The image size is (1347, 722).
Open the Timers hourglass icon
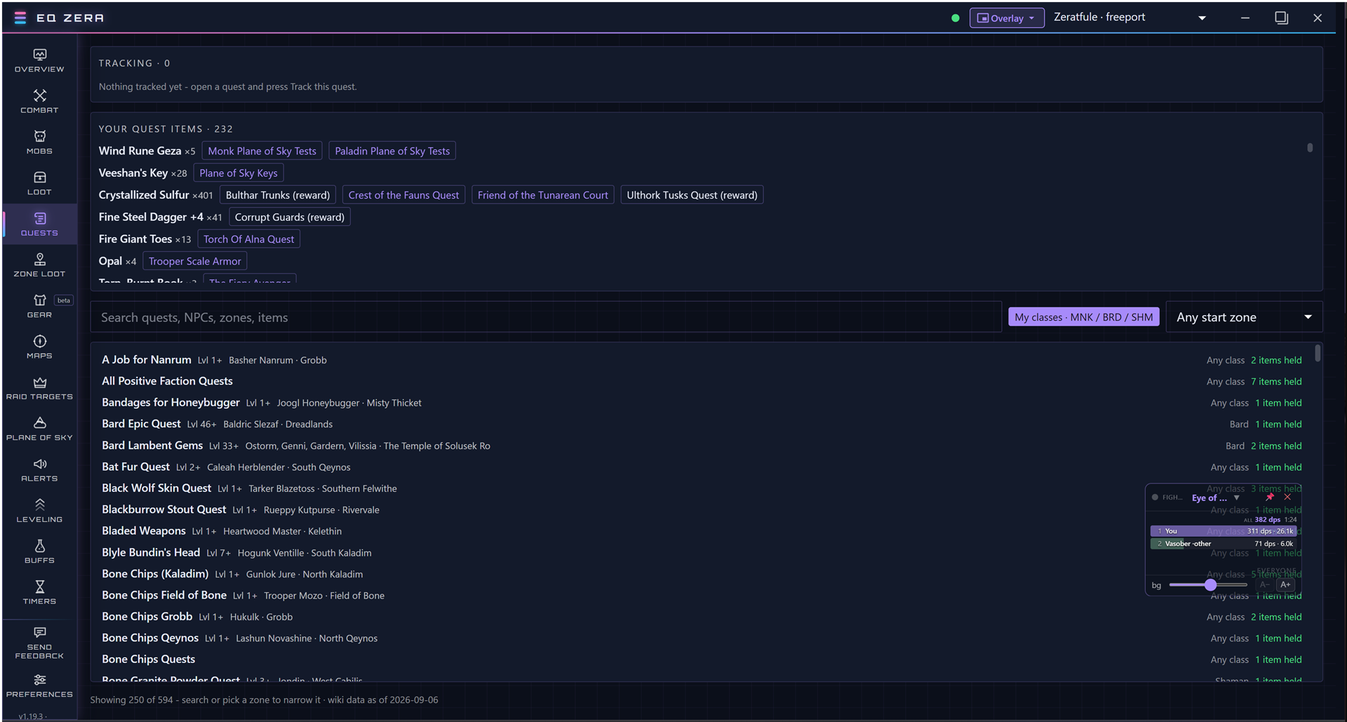[x=39, y=592]
